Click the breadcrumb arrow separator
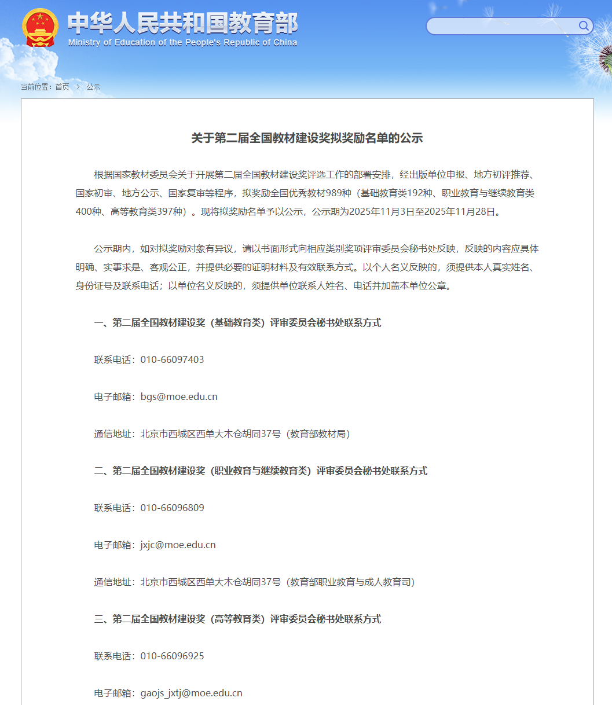Image resolution: width=612 pixels, height=705 pixels. [78, 87]
